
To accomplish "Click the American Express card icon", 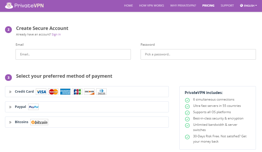I will 65,92.
